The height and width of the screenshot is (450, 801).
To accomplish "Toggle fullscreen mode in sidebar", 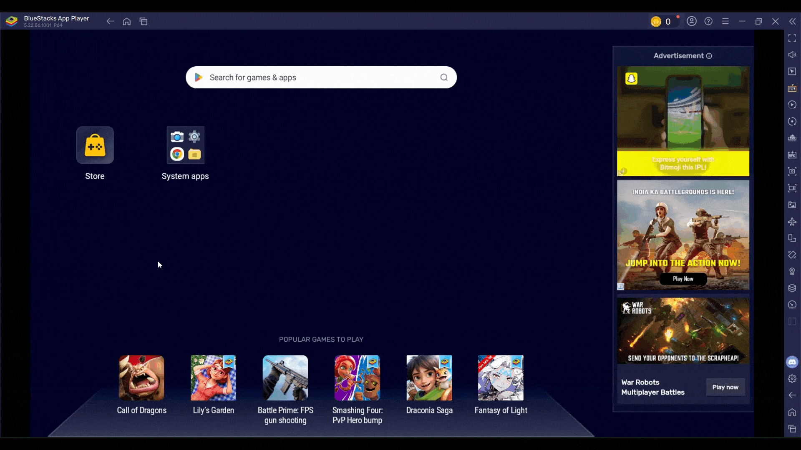I will [x=792, y=38].
